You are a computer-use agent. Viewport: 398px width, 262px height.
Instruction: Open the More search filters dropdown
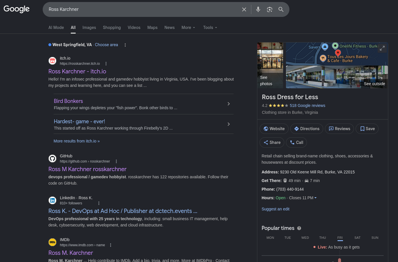tap(188, 28)
